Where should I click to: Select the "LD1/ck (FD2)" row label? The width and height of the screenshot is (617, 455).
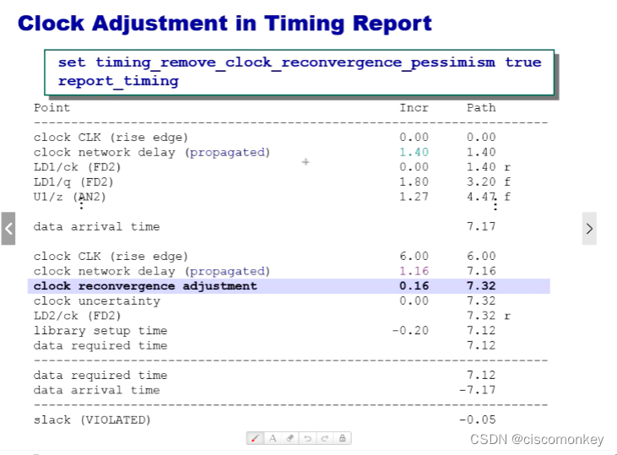(x=77, y=167)
